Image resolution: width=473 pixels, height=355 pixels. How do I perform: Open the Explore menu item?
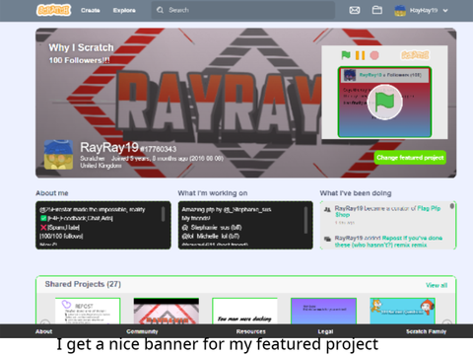124,10
